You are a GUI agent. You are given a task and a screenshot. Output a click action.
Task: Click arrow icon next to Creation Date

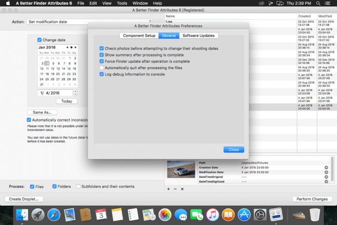pos(326,167)
